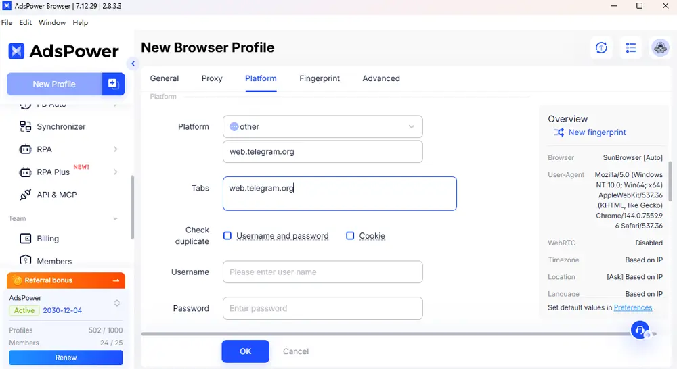Click the Billing icon
677x369 pixels.
click(26, 239)
